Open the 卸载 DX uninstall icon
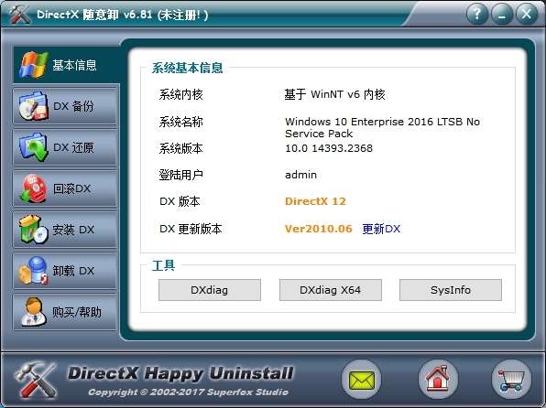This screenshot has width=546, height=408. (x=33, y=271)
